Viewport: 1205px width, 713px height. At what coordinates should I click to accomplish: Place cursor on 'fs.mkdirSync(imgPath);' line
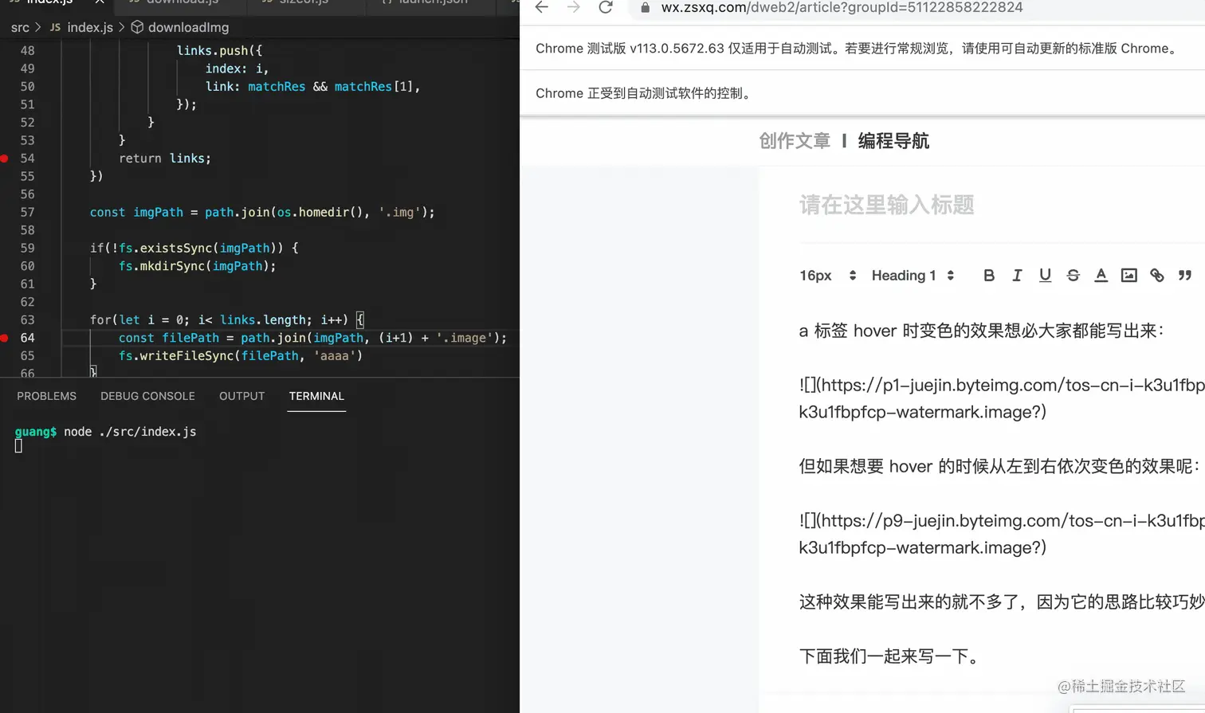tap(198, 266)
